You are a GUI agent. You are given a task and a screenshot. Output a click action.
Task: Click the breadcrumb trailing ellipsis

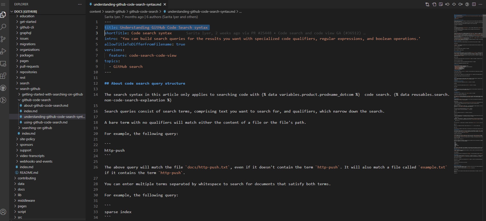point(240,11)
